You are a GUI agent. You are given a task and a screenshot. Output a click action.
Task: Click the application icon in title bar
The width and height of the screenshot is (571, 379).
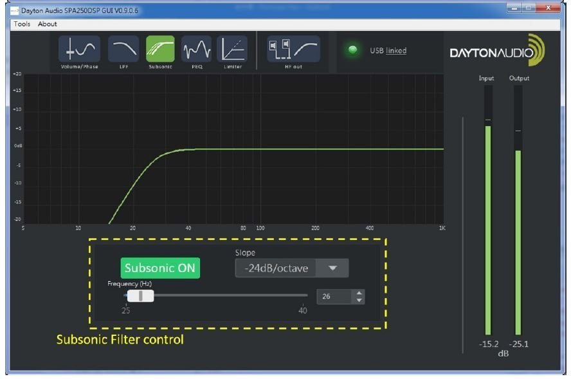coord(14,10)
